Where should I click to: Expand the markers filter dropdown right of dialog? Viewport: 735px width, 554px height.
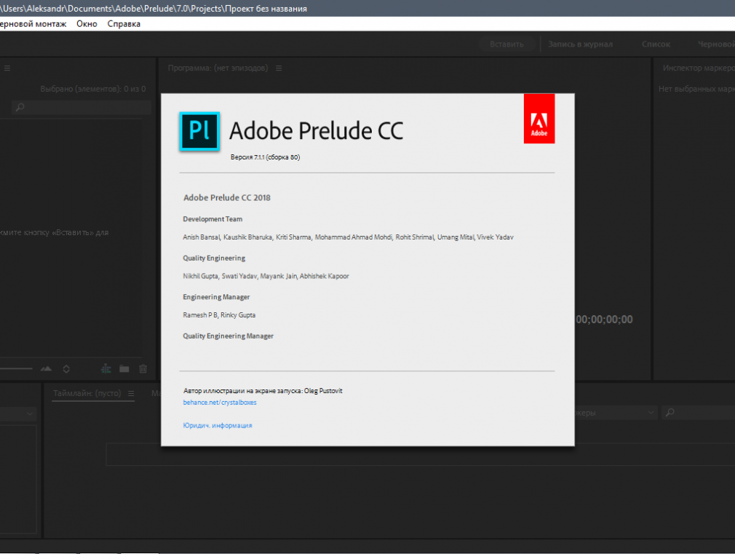click(x=651, y=412)
